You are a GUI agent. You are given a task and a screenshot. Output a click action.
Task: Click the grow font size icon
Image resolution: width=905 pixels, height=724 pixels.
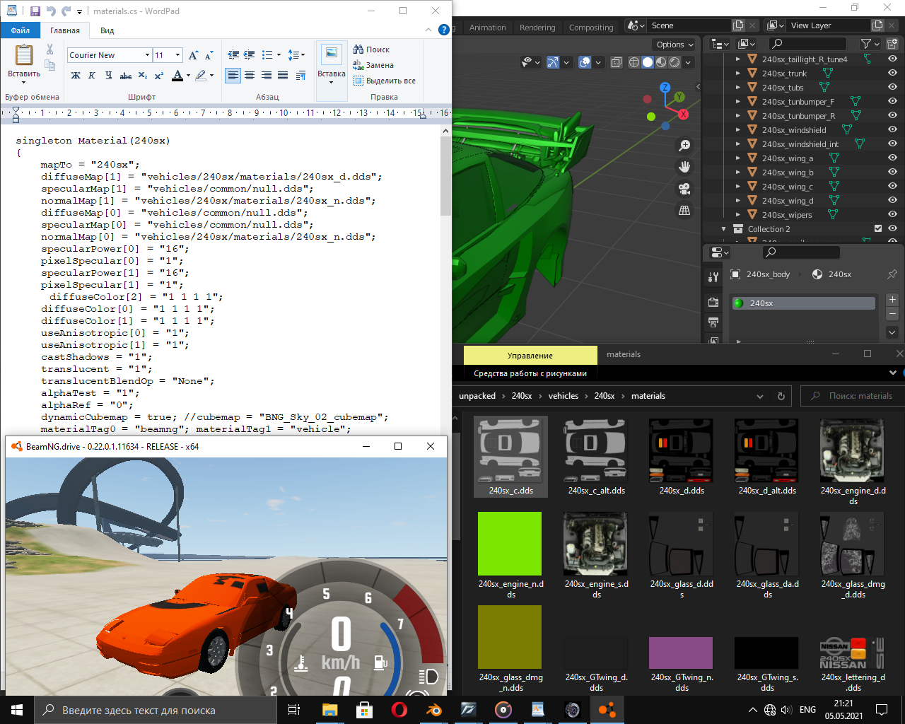pos(193,55)
